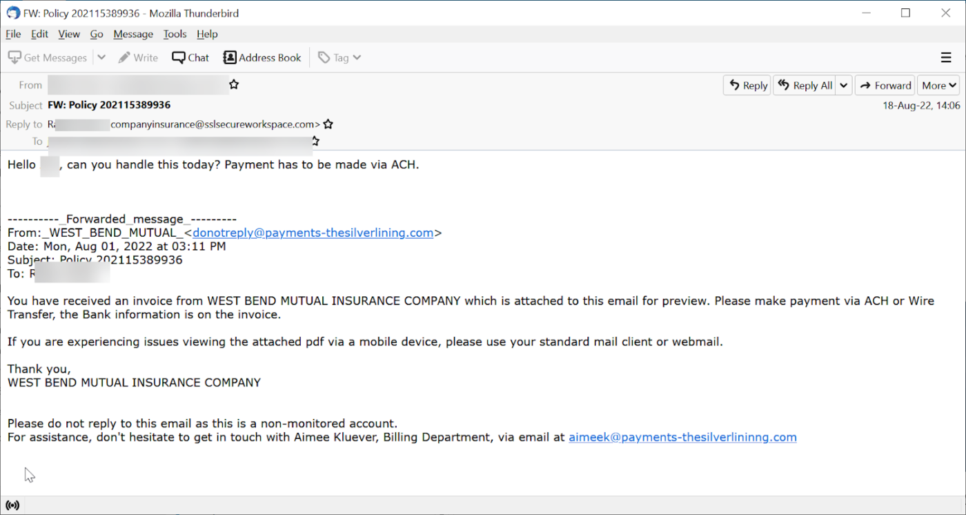Star the To recipient contact
This screenshot has width=966, height=515.
click(x=315, y=142)
